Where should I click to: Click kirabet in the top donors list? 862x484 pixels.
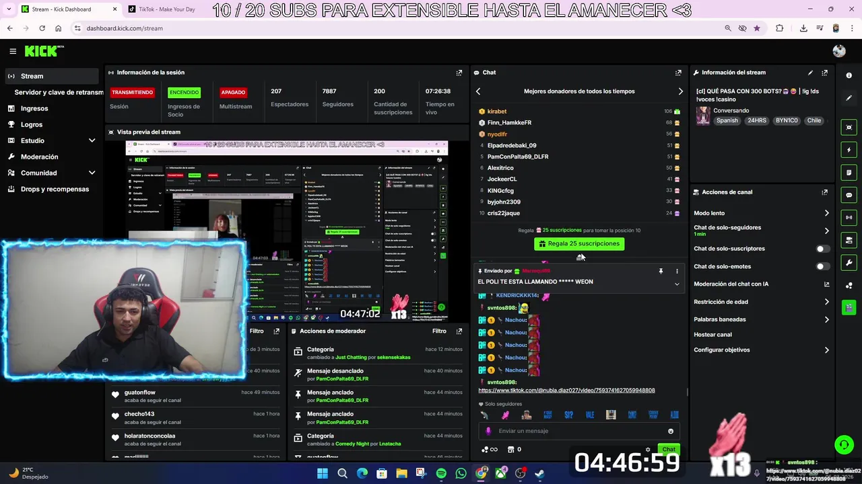497,112
